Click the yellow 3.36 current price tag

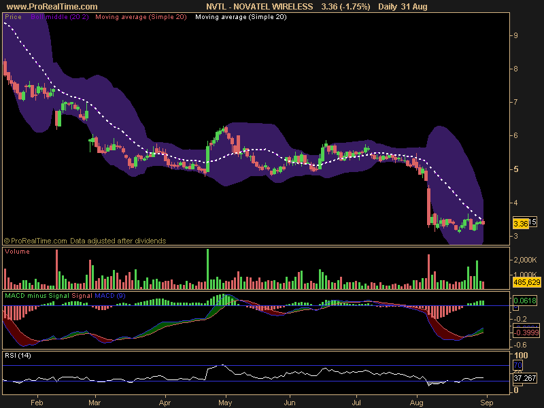pyautogui.click(x=520, y=224)
